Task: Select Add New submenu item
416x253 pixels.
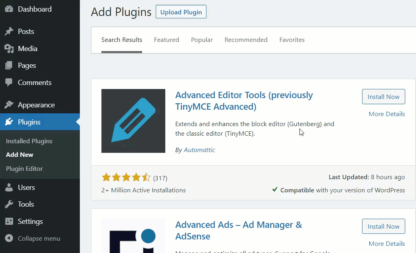Action: coord(20,154)
